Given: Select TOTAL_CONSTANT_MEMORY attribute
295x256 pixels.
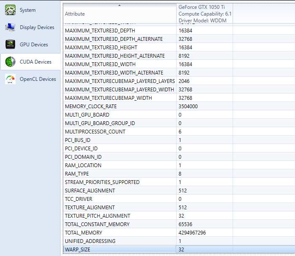Looking at the screenshot, I should coord(97,224).
